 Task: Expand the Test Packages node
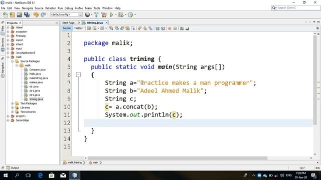click(12, 103)
